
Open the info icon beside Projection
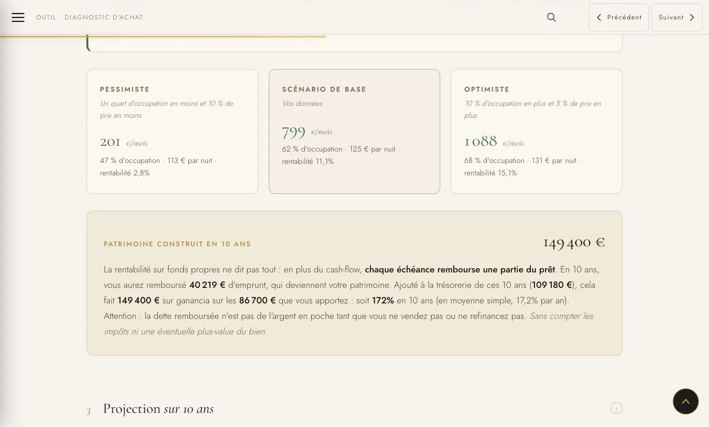(616, 408)
